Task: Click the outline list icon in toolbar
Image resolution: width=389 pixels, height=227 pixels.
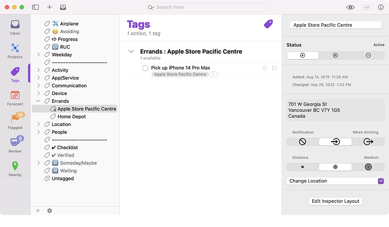Action: pos(366,7)
